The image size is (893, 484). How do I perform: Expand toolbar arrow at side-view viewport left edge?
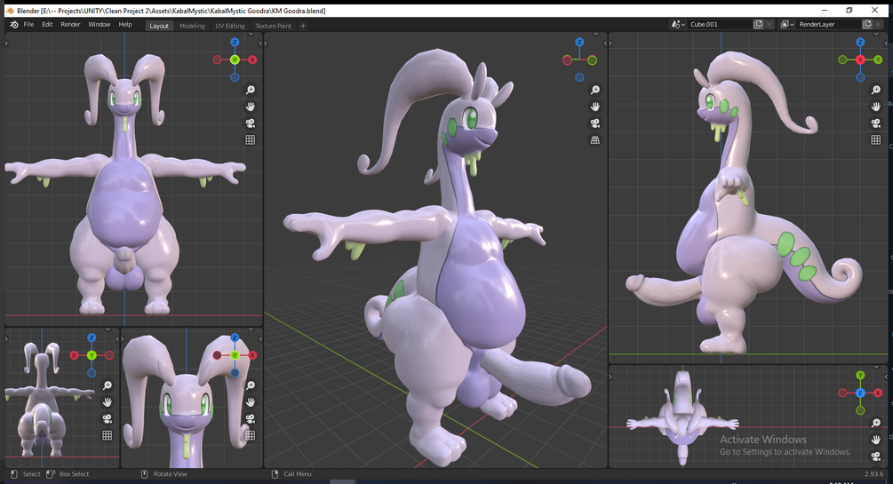(610, 44)
